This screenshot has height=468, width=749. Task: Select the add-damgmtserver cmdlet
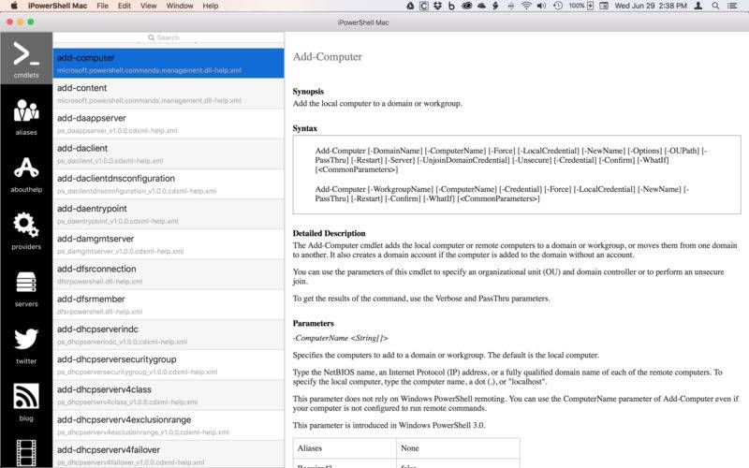click(169, 243)
